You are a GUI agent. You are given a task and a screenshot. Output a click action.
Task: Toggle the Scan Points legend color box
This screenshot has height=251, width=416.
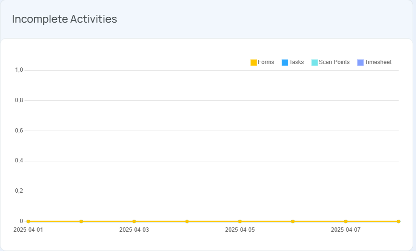315,63
